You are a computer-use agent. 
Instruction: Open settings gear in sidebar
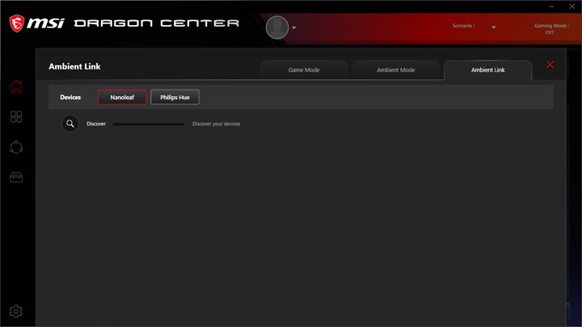tap(16, 312)
